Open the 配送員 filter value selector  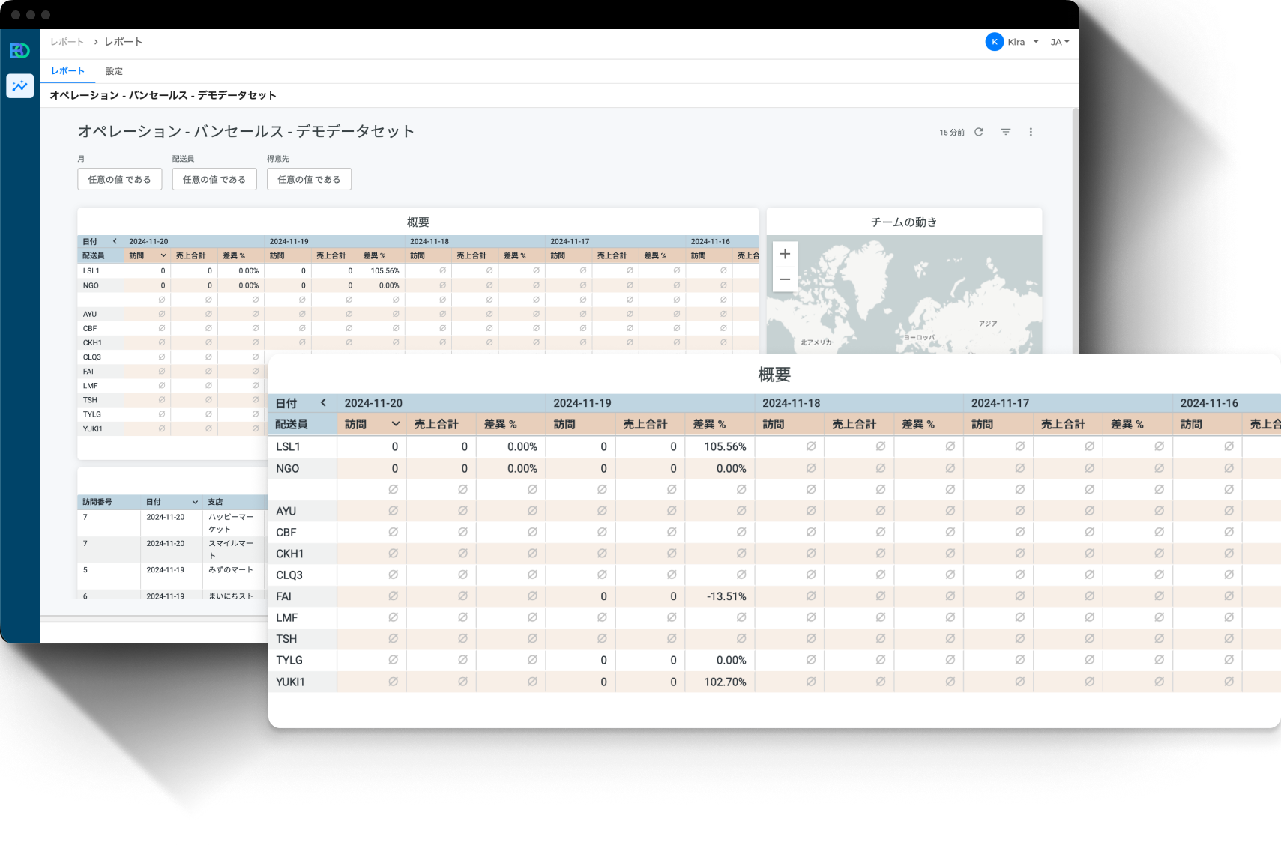tap(214, 179)
